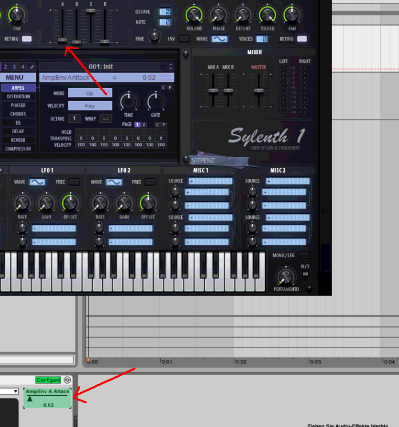Click the LFO 2 Offset knob
Viewport: 399px width, 427px height.
tap(148, 203)
